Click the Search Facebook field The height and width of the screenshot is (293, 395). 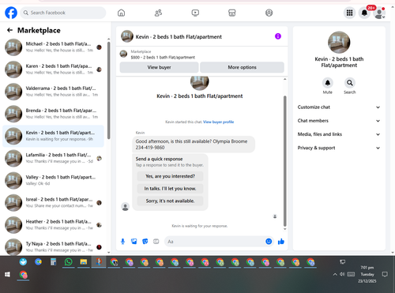(63, 13)
